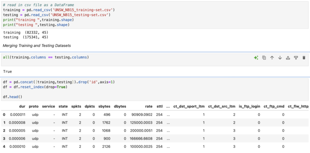Select the Merging Training and Testing markdown text
Viewport: 310px width, 153px height.
(x=37, y=46)
